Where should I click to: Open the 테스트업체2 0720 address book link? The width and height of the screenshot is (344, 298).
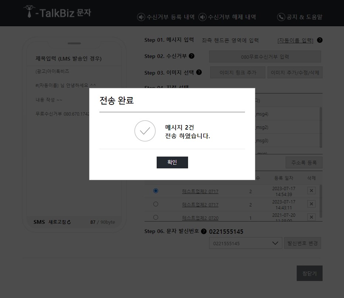point(200,218)
